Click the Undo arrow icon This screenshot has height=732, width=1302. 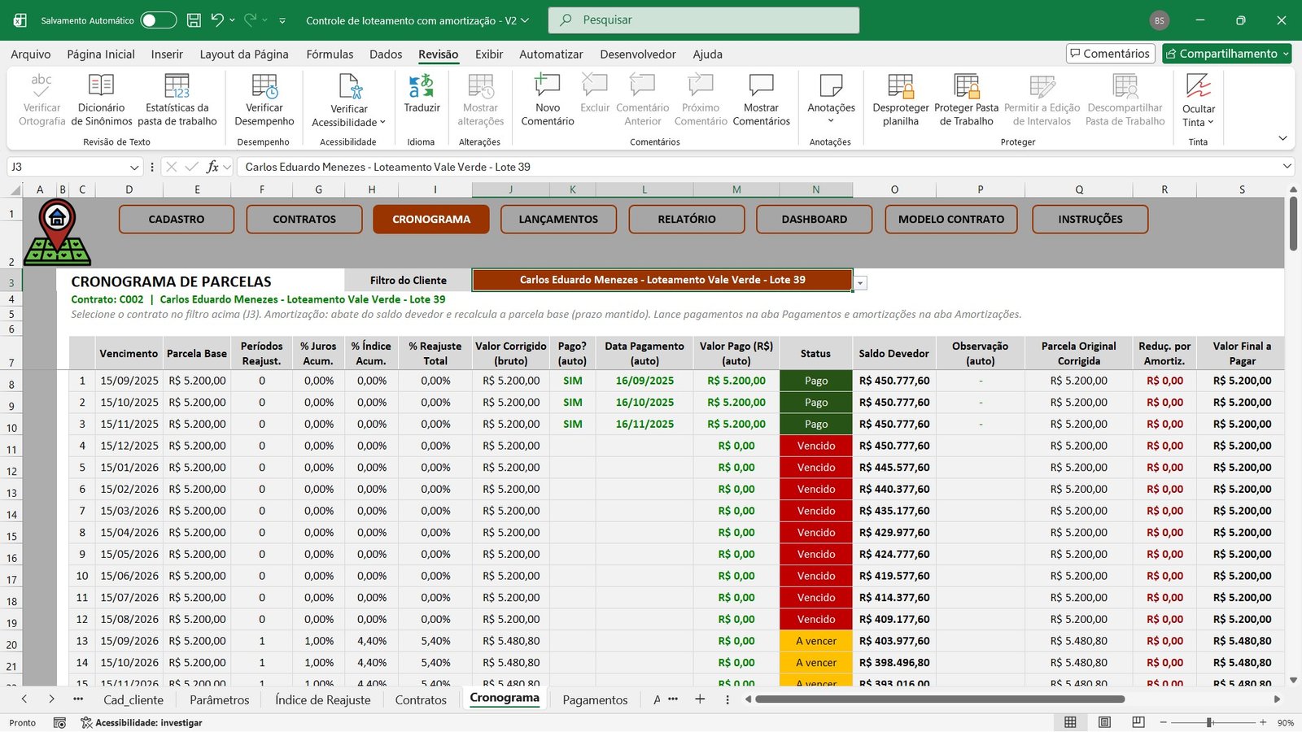[x=216, y=20]
